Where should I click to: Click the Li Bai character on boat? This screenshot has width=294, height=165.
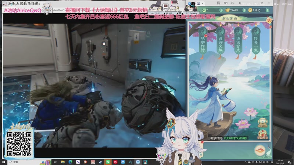213,101
